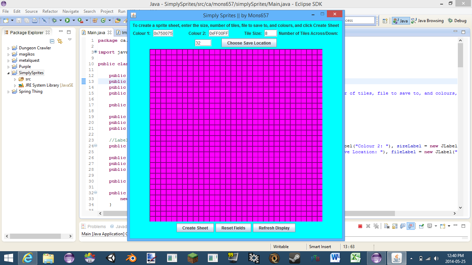The image size is (472, 265).
Task: Open the dropdown arrow next to Run
Action: point(74,21)
